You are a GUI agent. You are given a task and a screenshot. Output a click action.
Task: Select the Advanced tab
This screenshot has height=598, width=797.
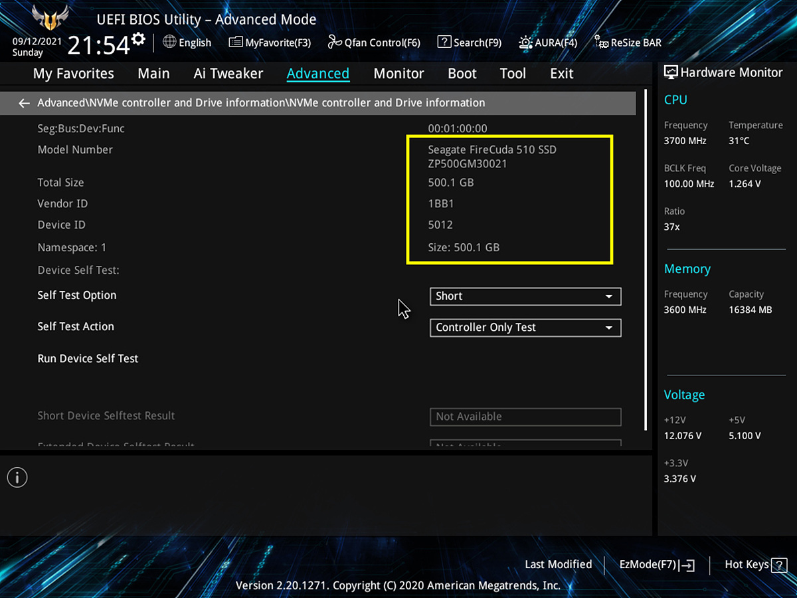(318, 74)
